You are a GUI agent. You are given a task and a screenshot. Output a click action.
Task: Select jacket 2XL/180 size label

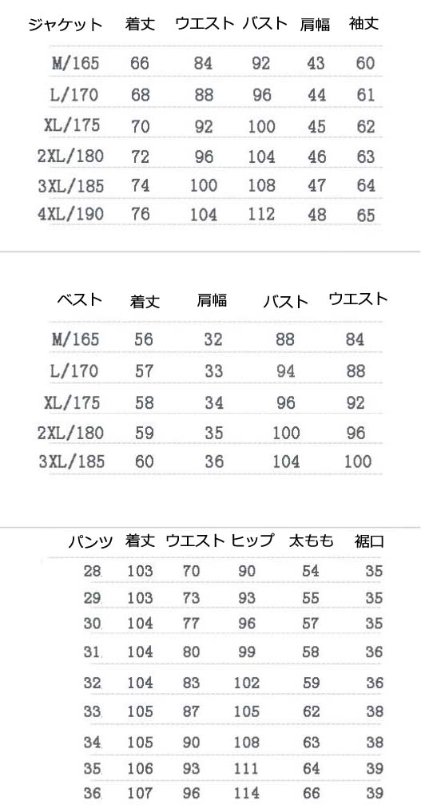70,156
